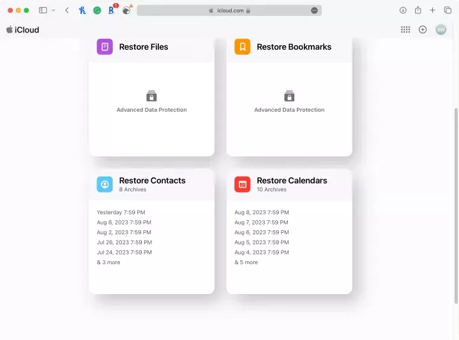Select calendar archive Aug 4, 2023 7:59 PM
This screenshot has height=340, width=459.
click(x=262, y=252)
